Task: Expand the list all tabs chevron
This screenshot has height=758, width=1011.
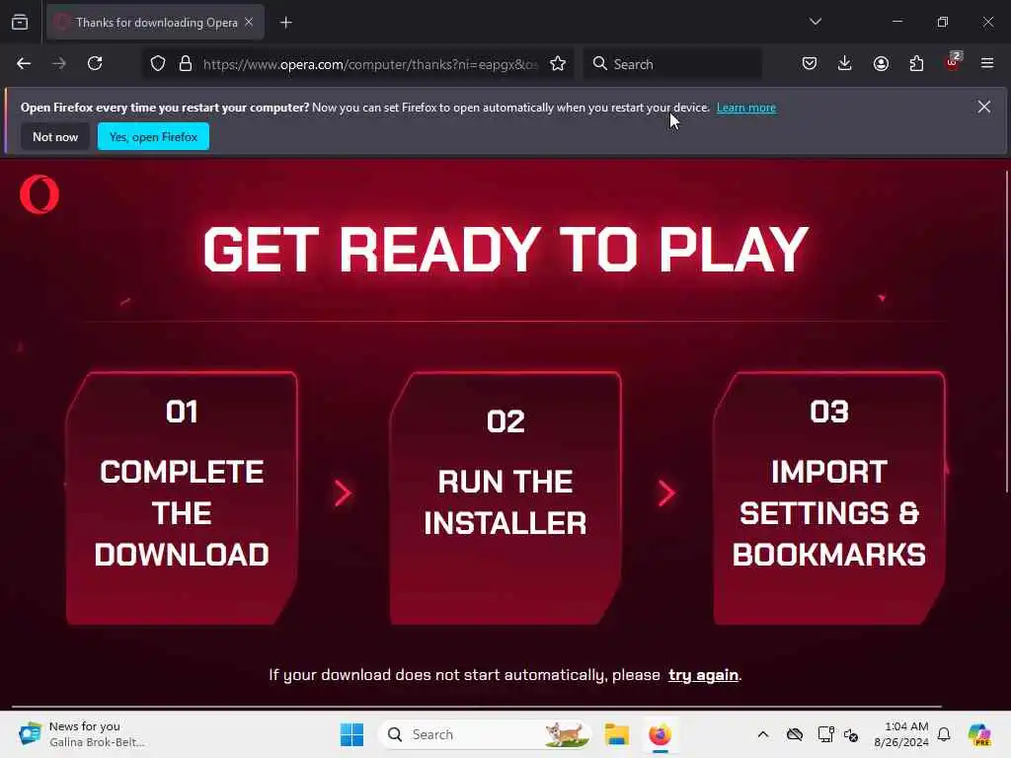Action: pyautogui.click(x=815, y=22)
